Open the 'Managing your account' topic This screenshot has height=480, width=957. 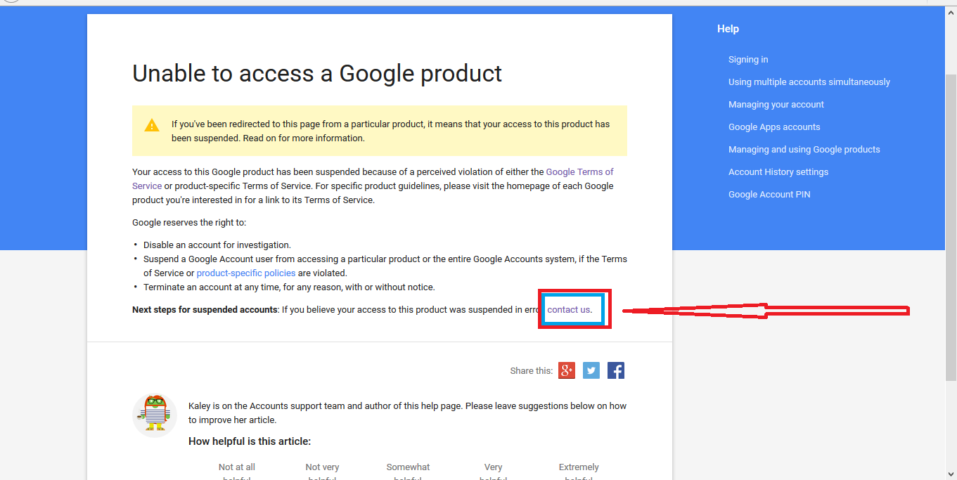[x=776, y=104]
